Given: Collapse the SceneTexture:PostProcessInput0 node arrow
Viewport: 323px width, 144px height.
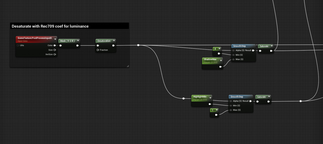Looking at the screenshot, I should [55, 39].
